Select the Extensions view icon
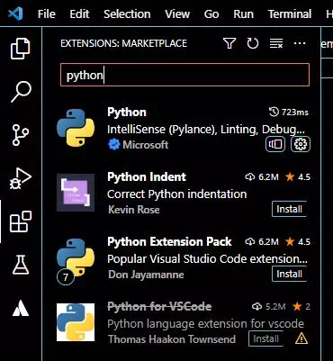The width and height of the screenshot is (333, 361). click(21, 221)
